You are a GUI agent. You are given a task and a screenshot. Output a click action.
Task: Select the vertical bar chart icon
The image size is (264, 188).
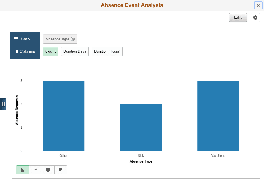22,170
